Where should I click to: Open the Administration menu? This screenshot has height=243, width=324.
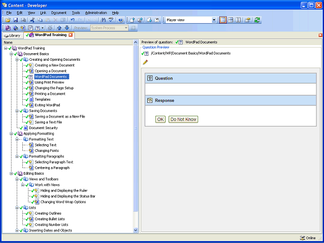96,13
